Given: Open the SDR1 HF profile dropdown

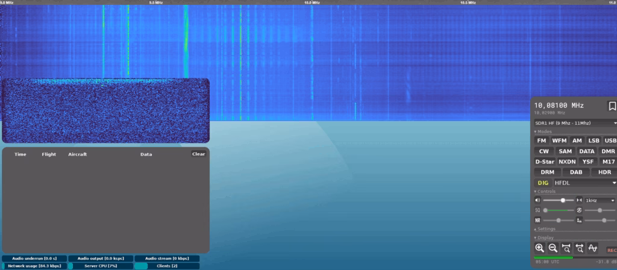Looking at the screenshot, I should point(576,123).
